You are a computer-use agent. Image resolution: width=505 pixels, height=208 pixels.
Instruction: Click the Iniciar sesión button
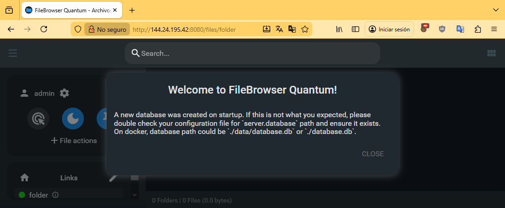pyautogui.click(x=389, y=29)
